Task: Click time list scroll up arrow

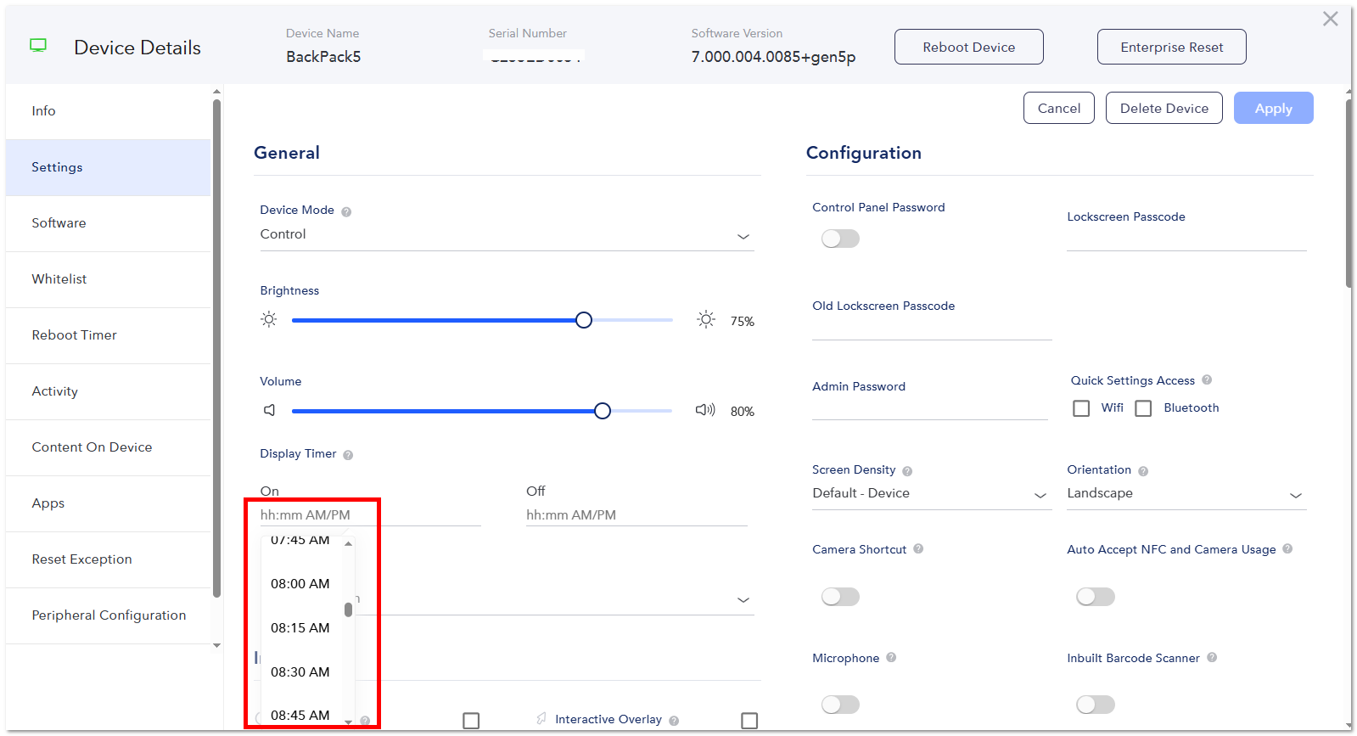Action: pos(348,543)
